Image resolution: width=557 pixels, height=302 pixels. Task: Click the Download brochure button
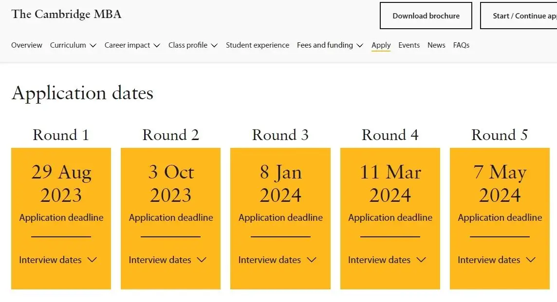[426, 16]
